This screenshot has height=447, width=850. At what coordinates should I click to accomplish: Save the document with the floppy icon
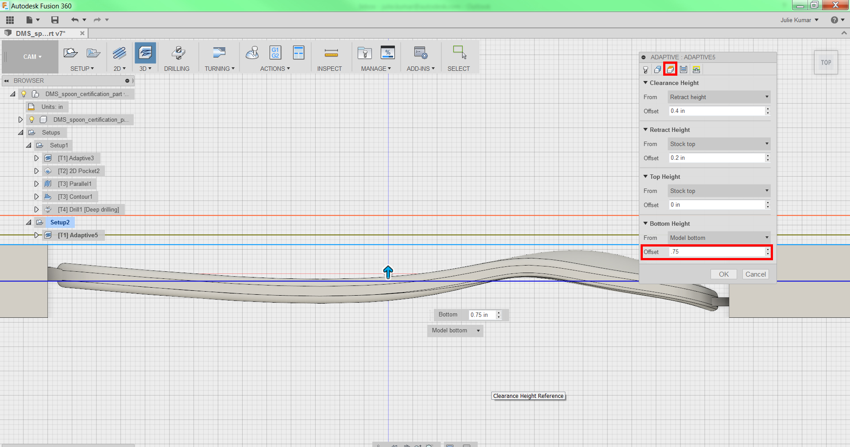point(55,20)
